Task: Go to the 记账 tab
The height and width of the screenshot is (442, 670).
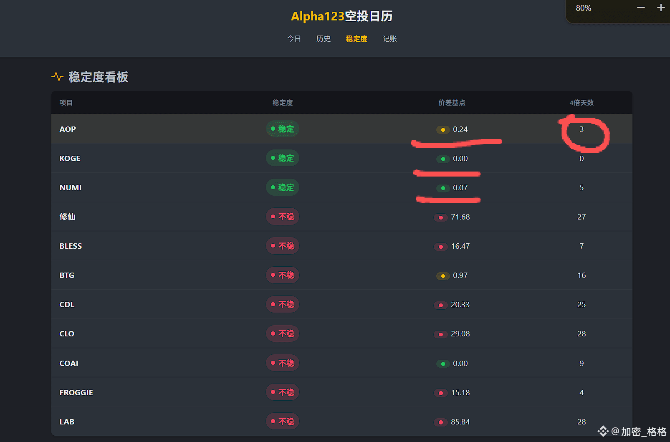Action: pyautogui.click(x=389, y=39)
